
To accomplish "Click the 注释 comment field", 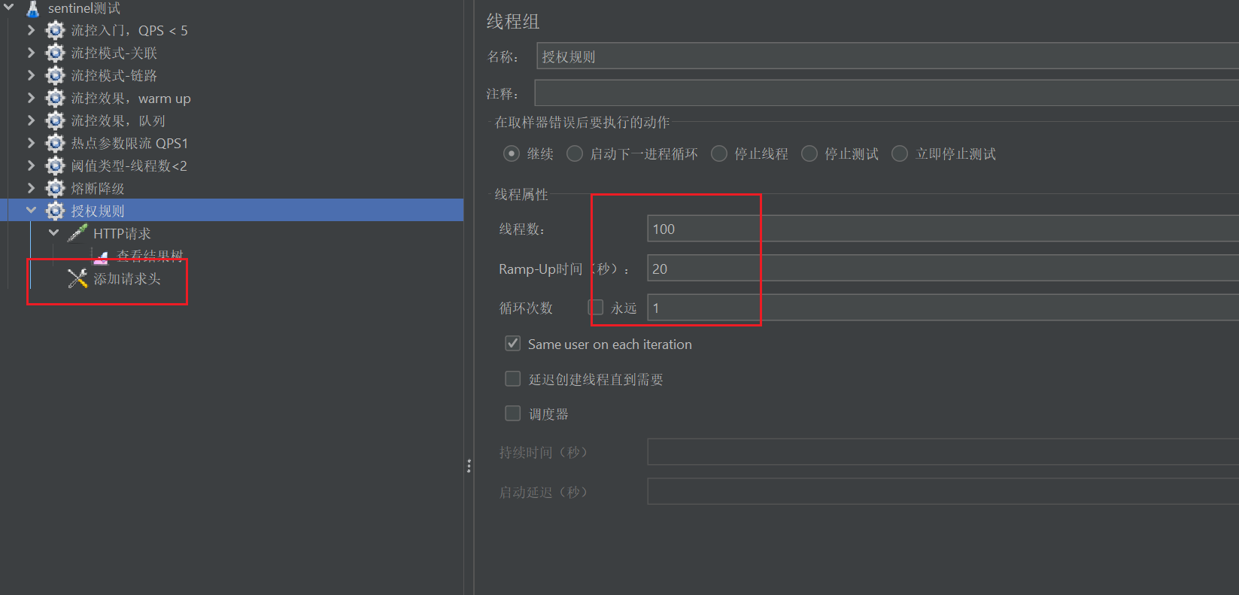I will tap(887, 93).
